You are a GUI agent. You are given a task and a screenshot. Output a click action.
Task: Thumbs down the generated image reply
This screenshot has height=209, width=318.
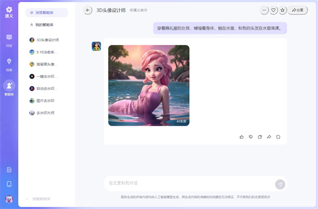251,137
